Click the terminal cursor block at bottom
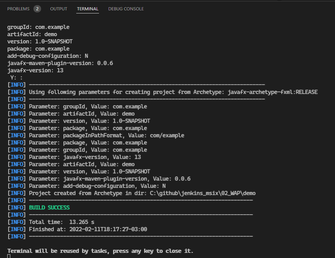The height and width of the screenshot is (258, 335). click(x=9, y=256)
